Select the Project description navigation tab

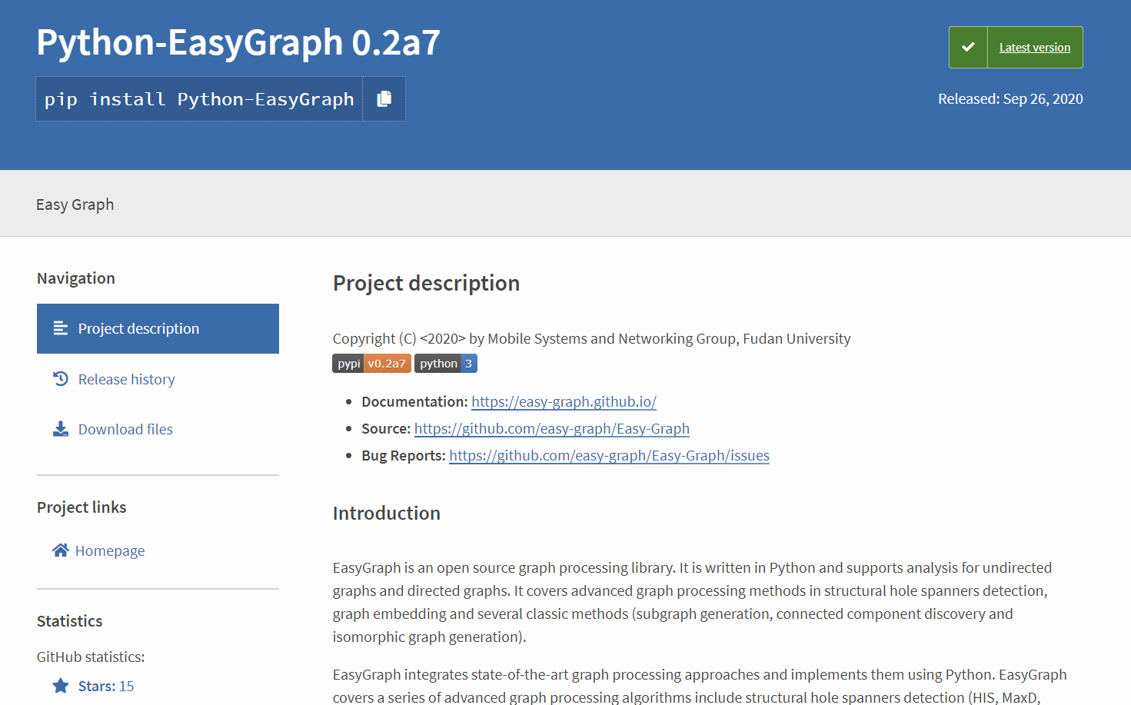point(138,328)
